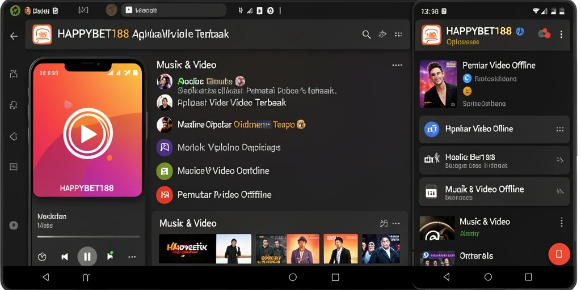581x290 pixels.
Task: Open the dots menu of the Musik & Video list section
Action: [397, 65]
